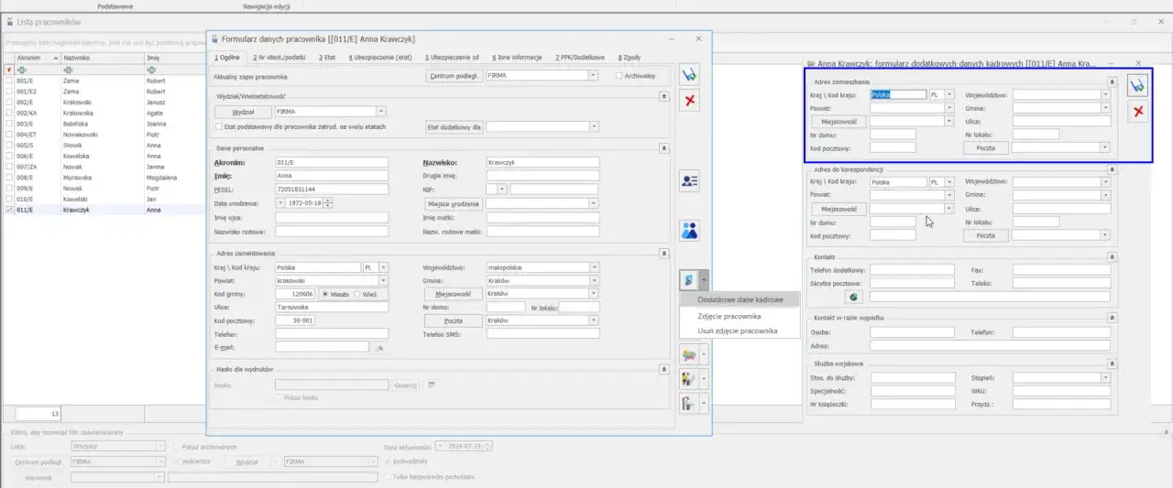The height and width of the screenshot is (488, 1173).
Task: Cancel the employee form with the red X
Action: 690,101
